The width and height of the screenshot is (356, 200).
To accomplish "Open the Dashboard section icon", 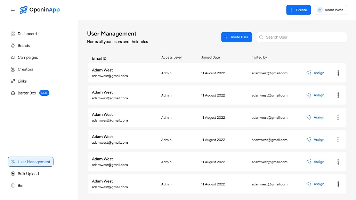I will (13, 33).
